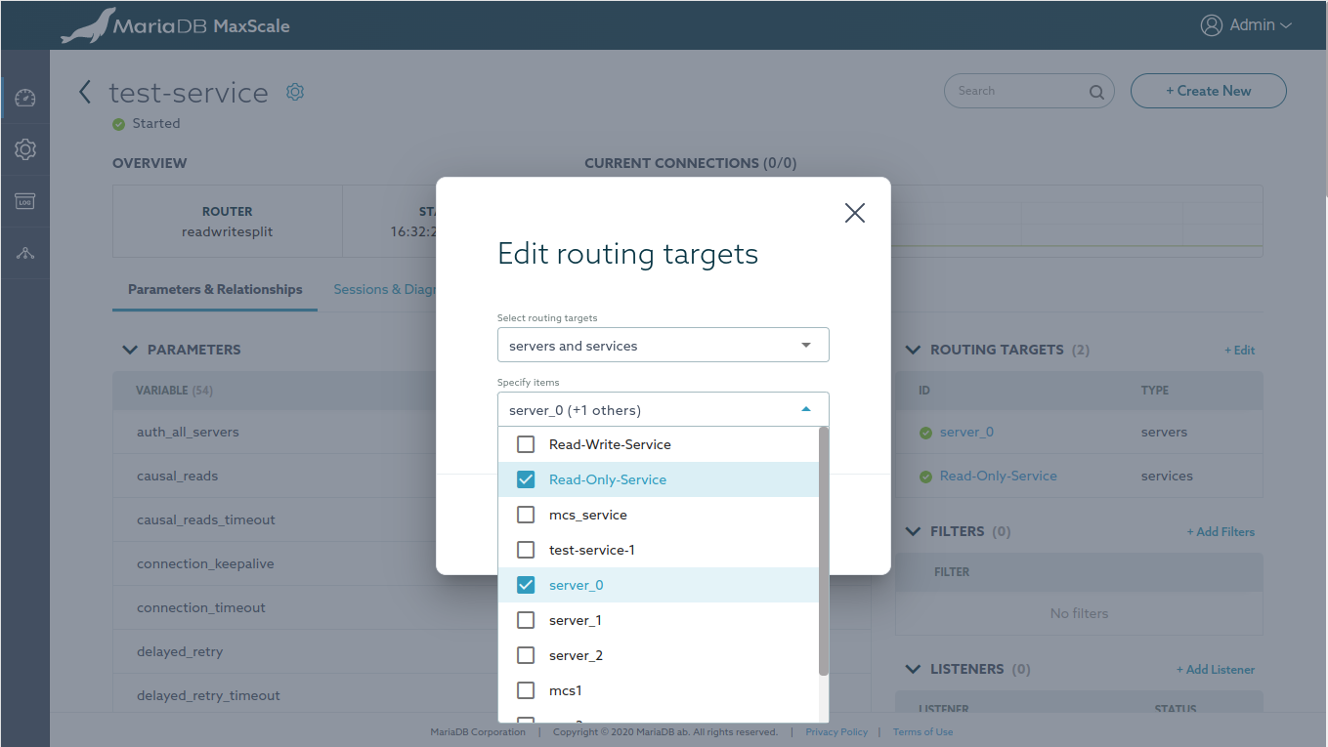Click the Create New button
1328x747 pixels.
click(x=1208, y=91)
